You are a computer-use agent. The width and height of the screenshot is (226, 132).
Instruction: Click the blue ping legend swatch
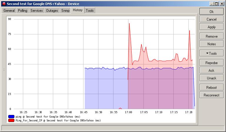tap(11, 117)
